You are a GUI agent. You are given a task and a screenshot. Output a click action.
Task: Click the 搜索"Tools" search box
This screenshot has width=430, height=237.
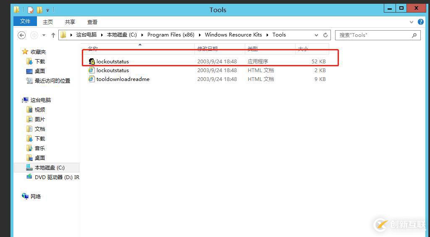click(x=378, y=35)
